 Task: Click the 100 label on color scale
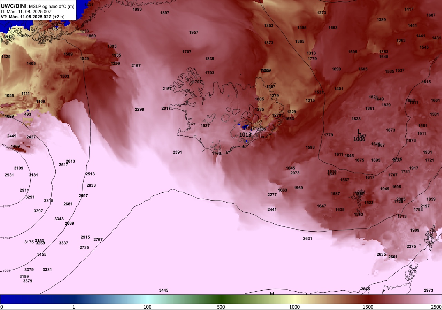(x=147, y=307)
